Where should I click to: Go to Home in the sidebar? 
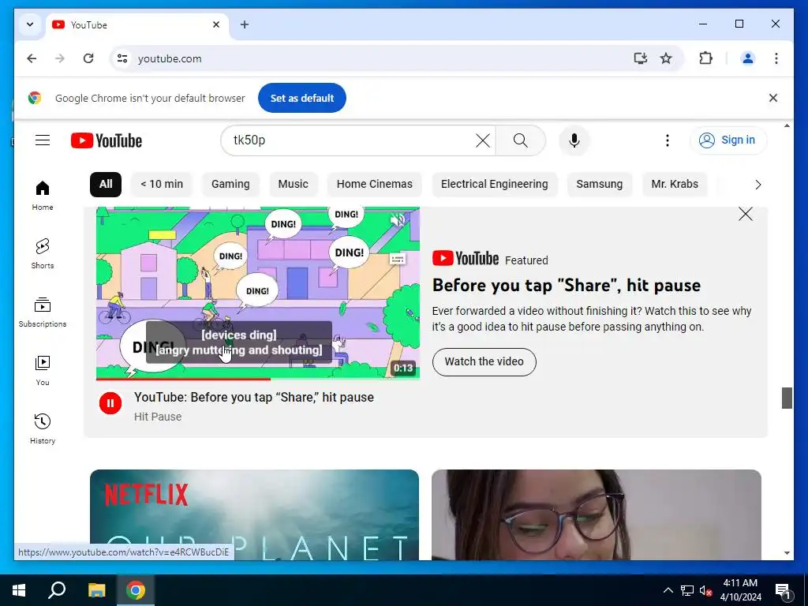pos(43,196)
